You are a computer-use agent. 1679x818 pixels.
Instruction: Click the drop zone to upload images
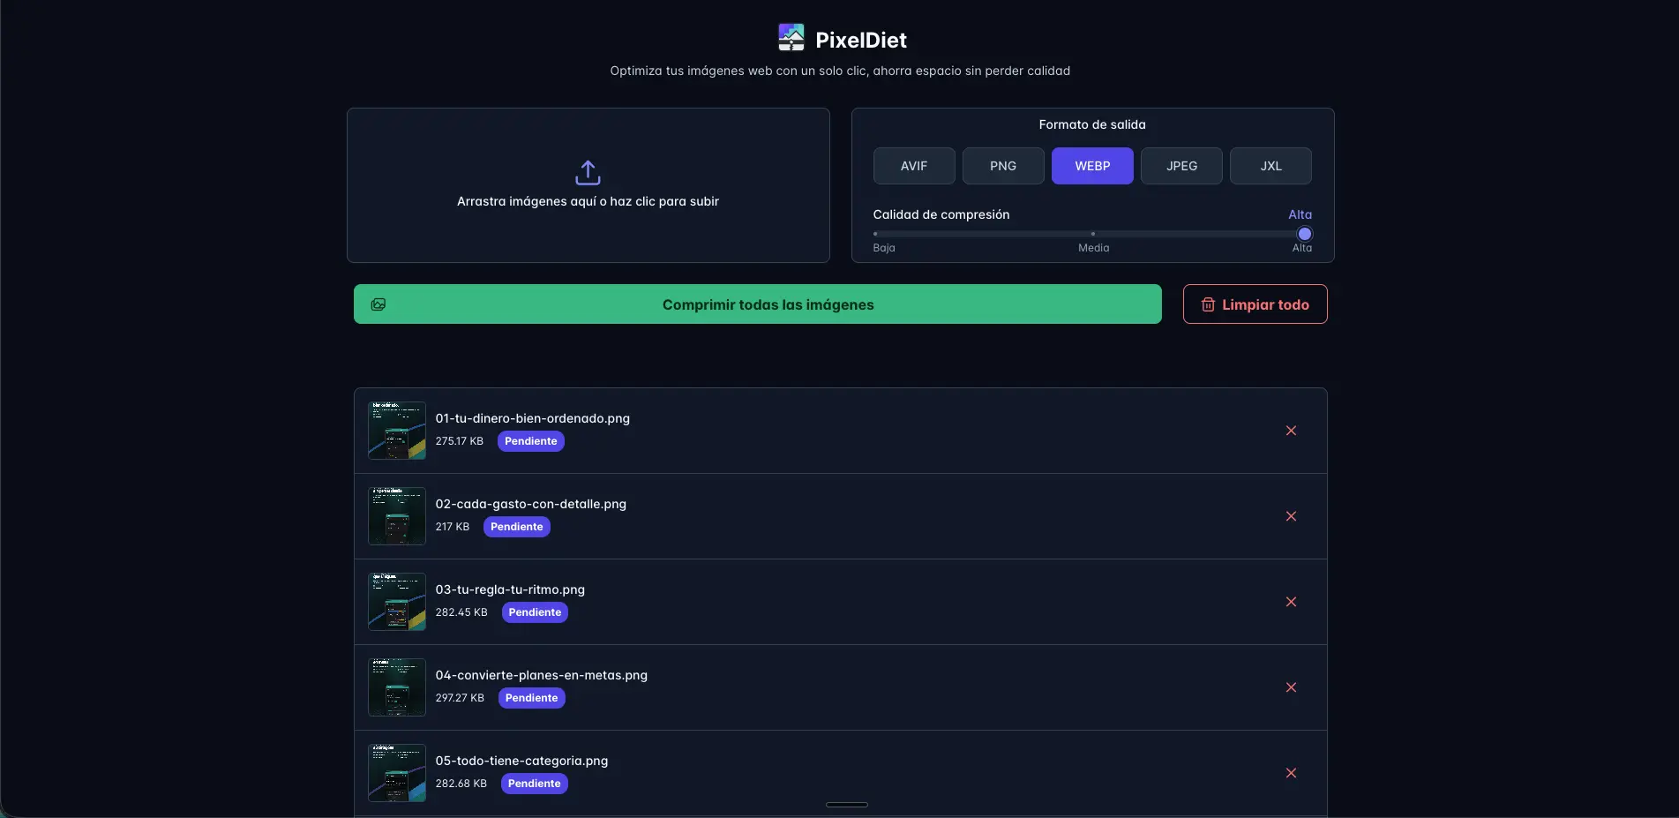[588, 185]
